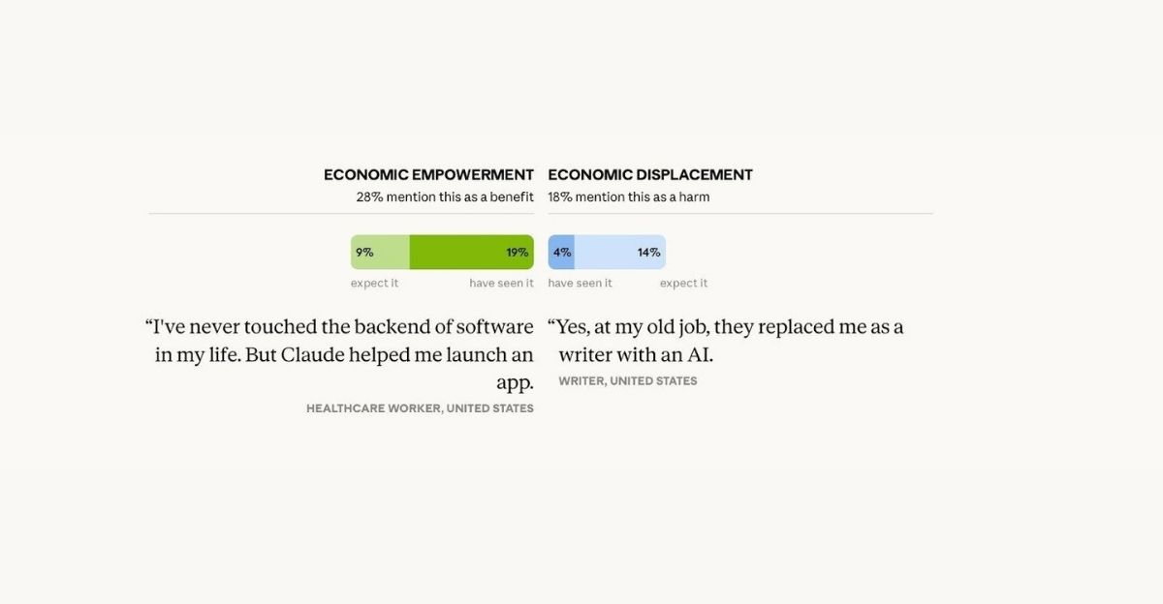Select the Economic Displacement heading

(x=650, y=175)
